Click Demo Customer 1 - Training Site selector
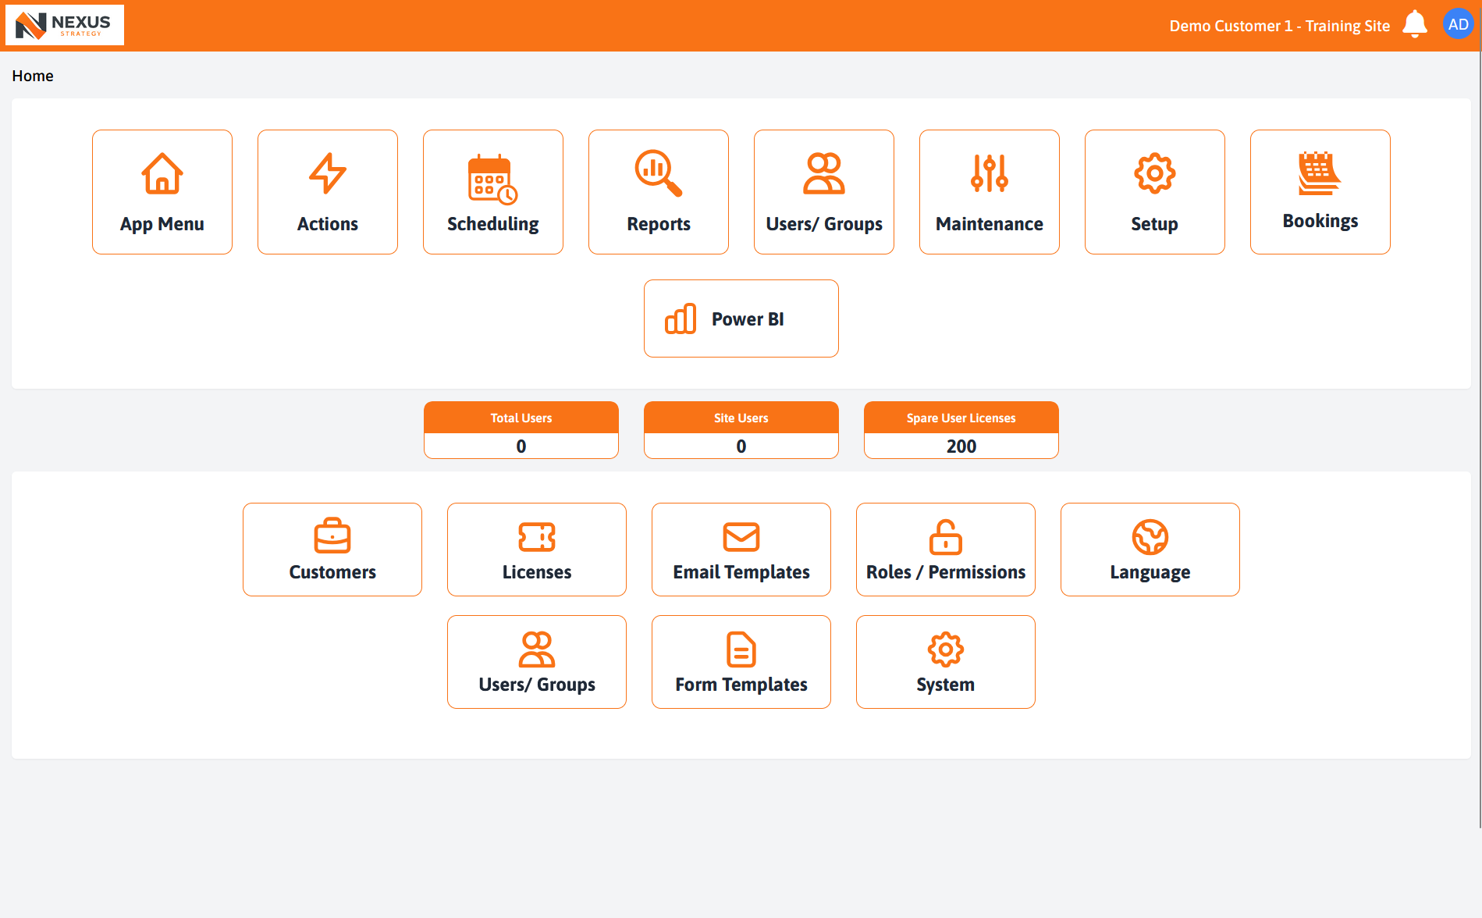The width and height of the screenshot is (1482, 918). [1279, 26]
